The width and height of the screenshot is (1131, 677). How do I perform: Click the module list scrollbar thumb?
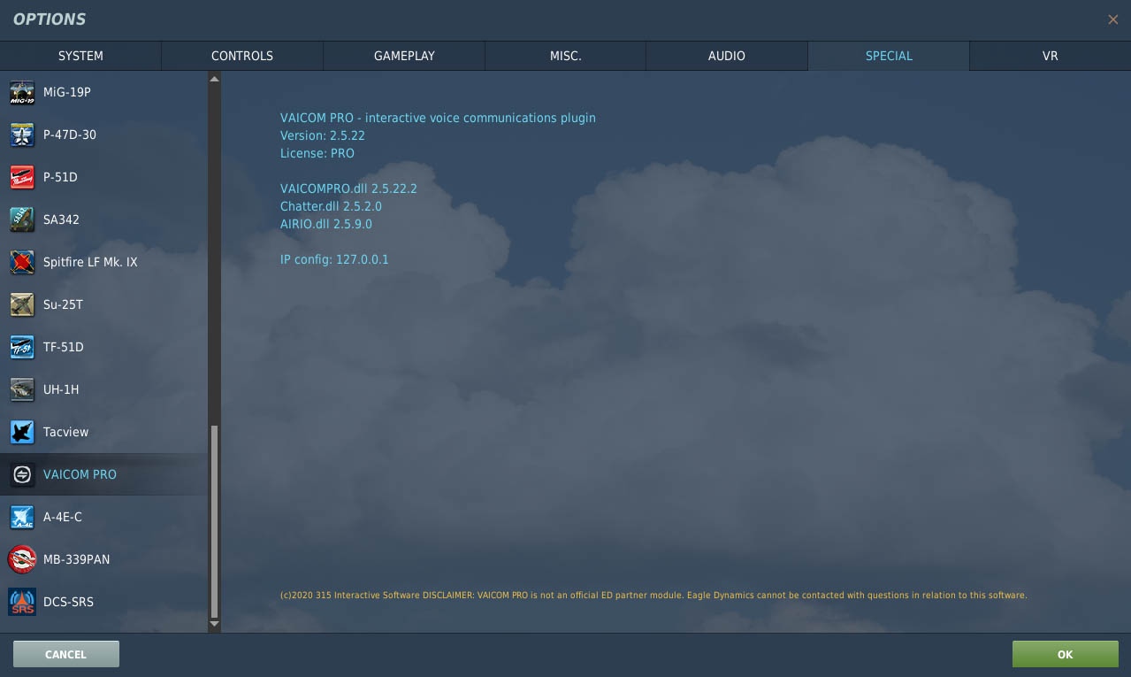click(x=214, y=520)
